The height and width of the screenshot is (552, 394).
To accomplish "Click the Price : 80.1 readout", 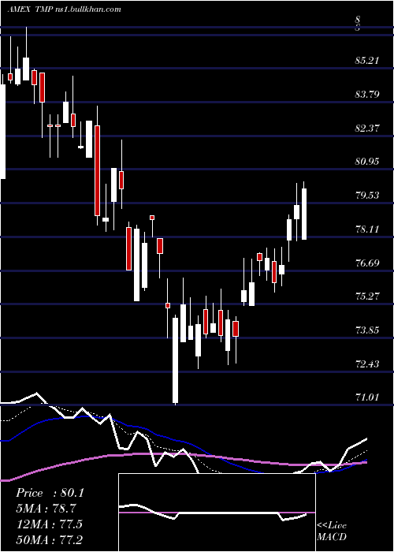I will (50, 493).
